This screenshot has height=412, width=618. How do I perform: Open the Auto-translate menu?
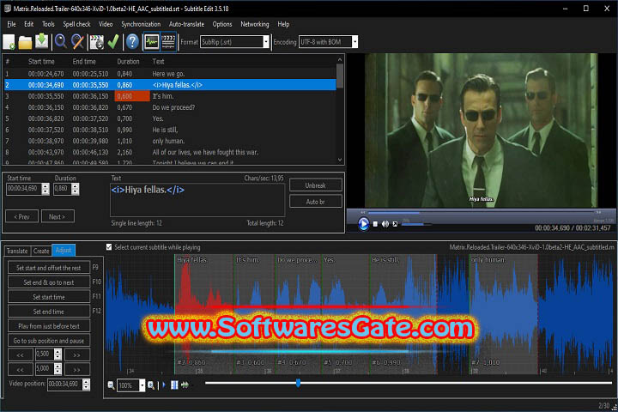click(x=186, y=24)
